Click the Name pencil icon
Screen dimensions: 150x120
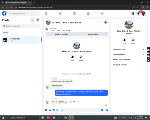click(x=81, y=57)
